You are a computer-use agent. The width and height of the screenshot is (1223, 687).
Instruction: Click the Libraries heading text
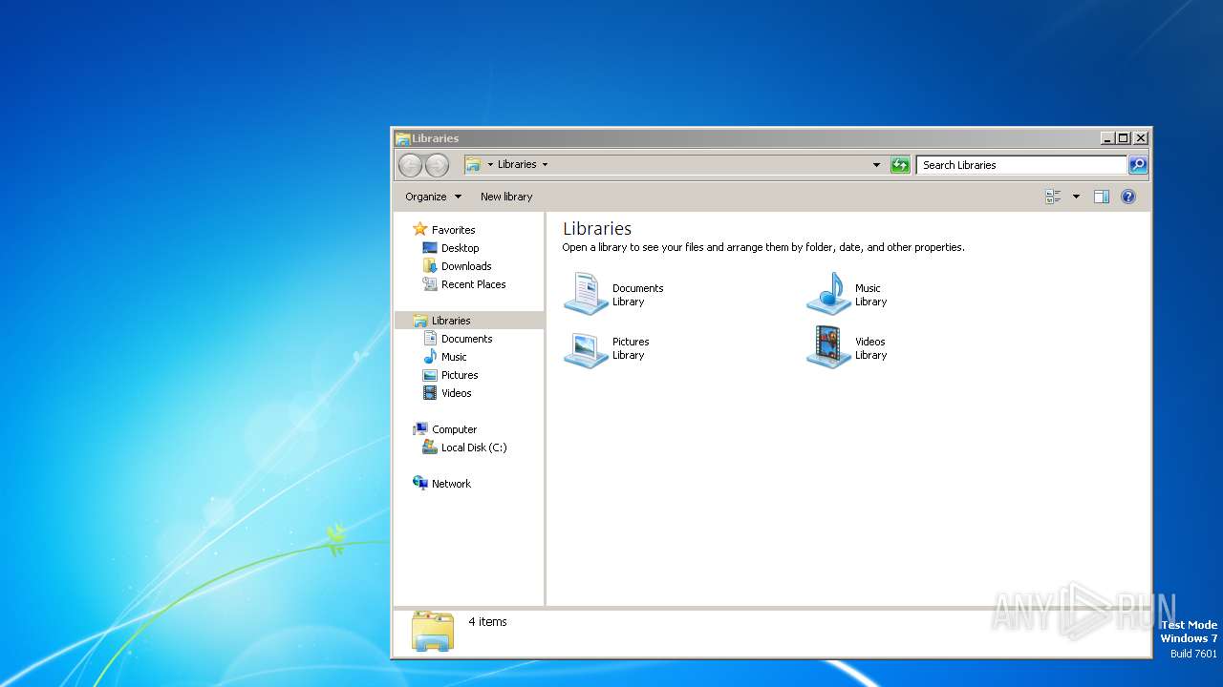(597, 229)
